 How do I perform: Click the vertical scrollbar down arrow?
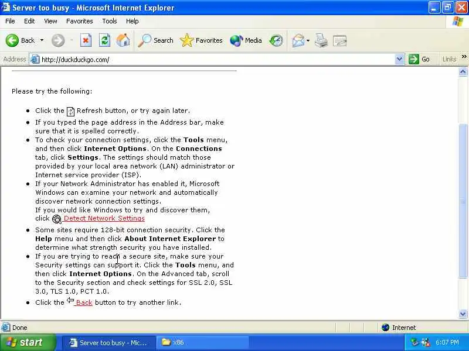(463, 314)
